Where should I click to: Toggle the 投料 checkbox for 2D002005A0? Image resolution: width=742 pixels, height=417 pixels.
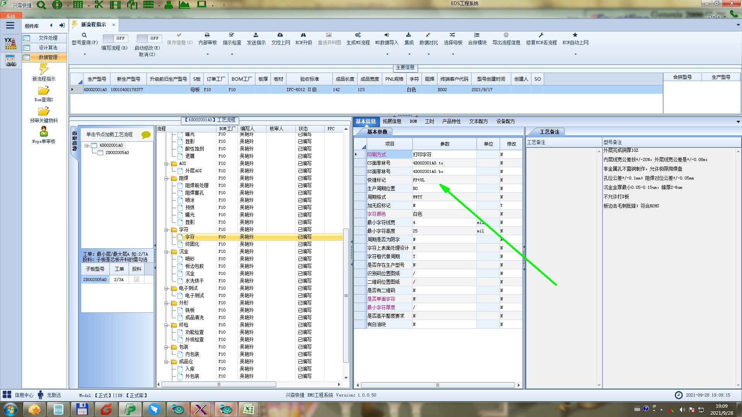click(x=136, y=280)
